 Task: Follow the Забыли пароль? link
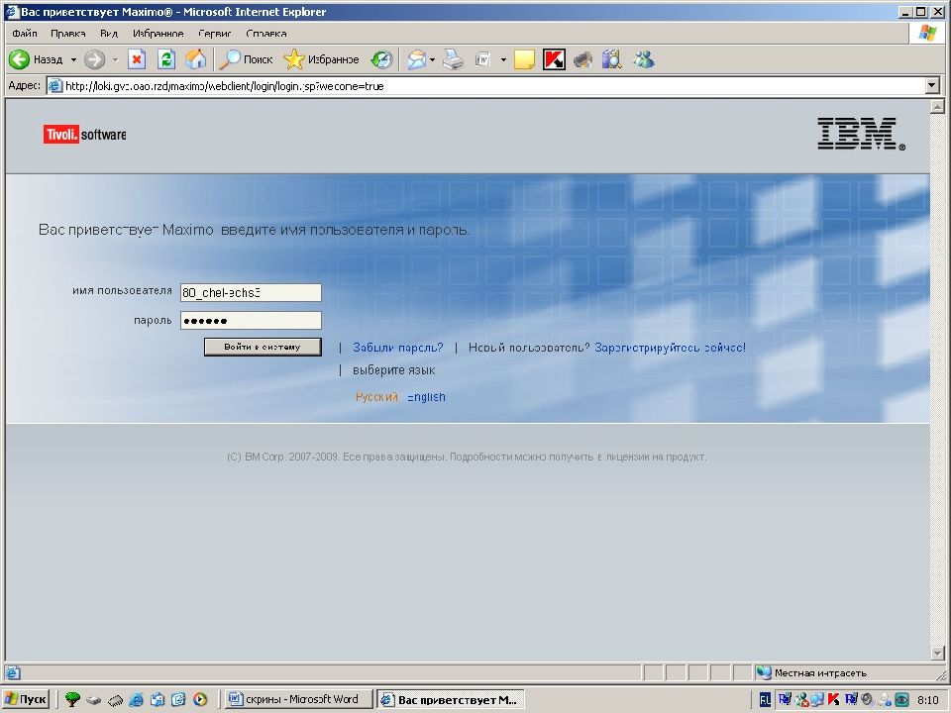pyautogui.click(x=398, y=348)
